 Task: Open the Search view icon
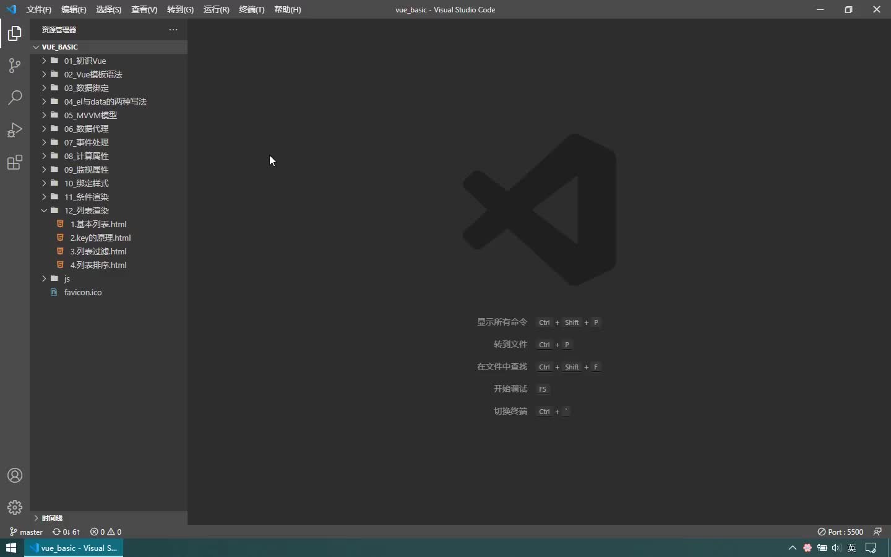(15, 98)
